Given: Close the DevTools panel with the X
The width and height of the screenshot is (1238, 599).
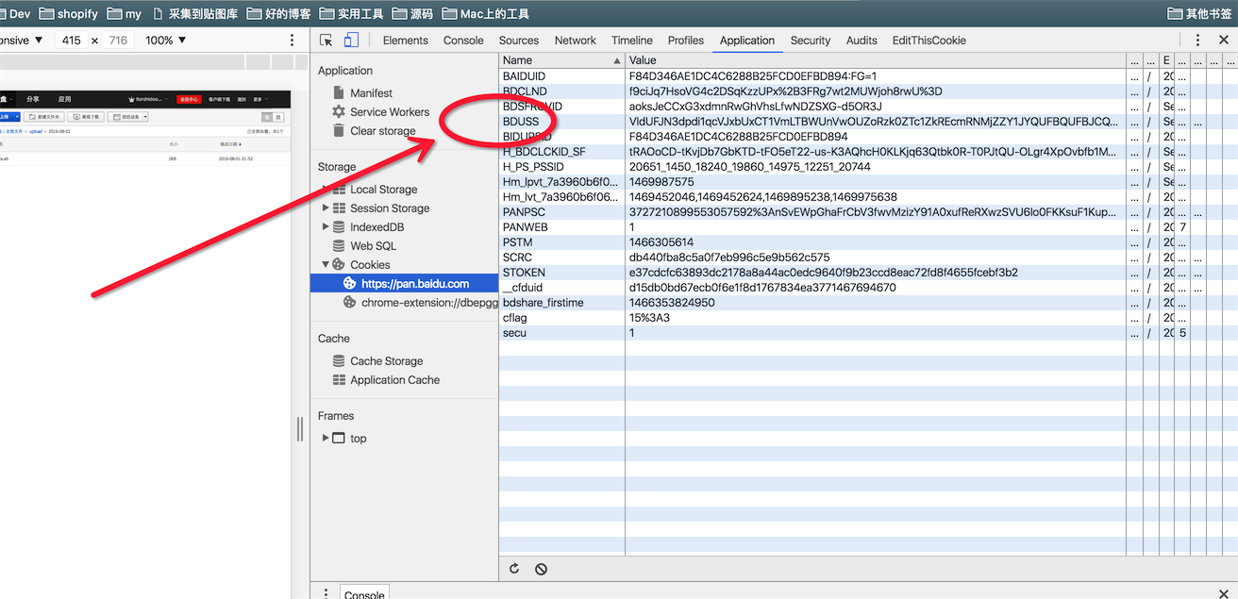Looking at the screenshot, I should 1224,41.
